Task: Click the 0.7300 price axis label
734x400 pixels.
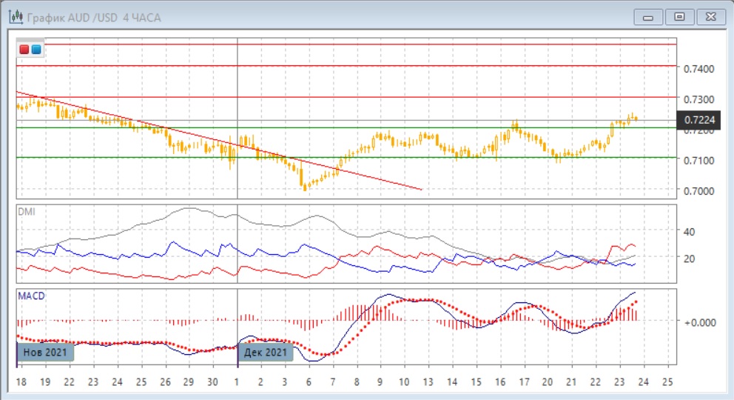Action: tap(699, 99)
